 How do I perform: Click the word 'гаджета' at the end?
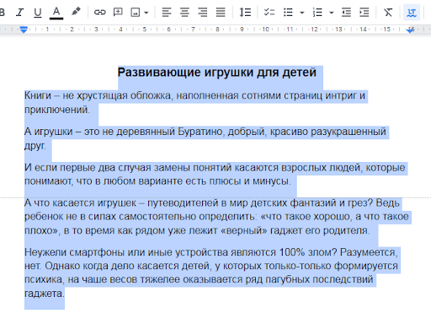(x=45, y=294)
